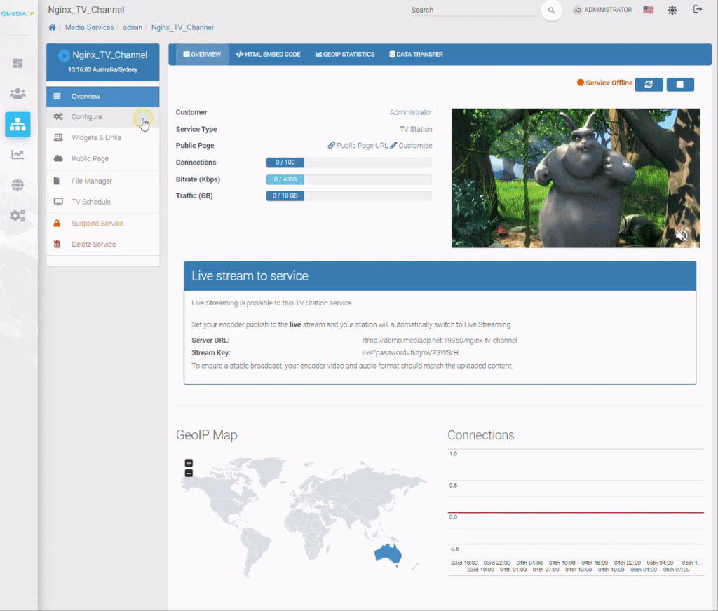Click the Delete Service link
This screenshot has width=718, height=611.
94,245
